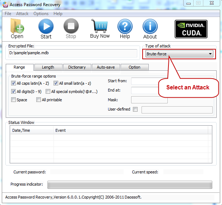Viewport: 222px width, 205px height.
Task: Enable the Space checkbox
Action: point(13,99)
